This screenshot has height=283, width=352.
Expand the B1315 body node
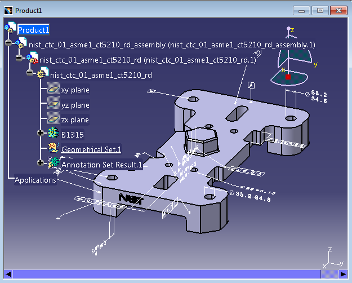pyautogui.click(x=41, y=133)
